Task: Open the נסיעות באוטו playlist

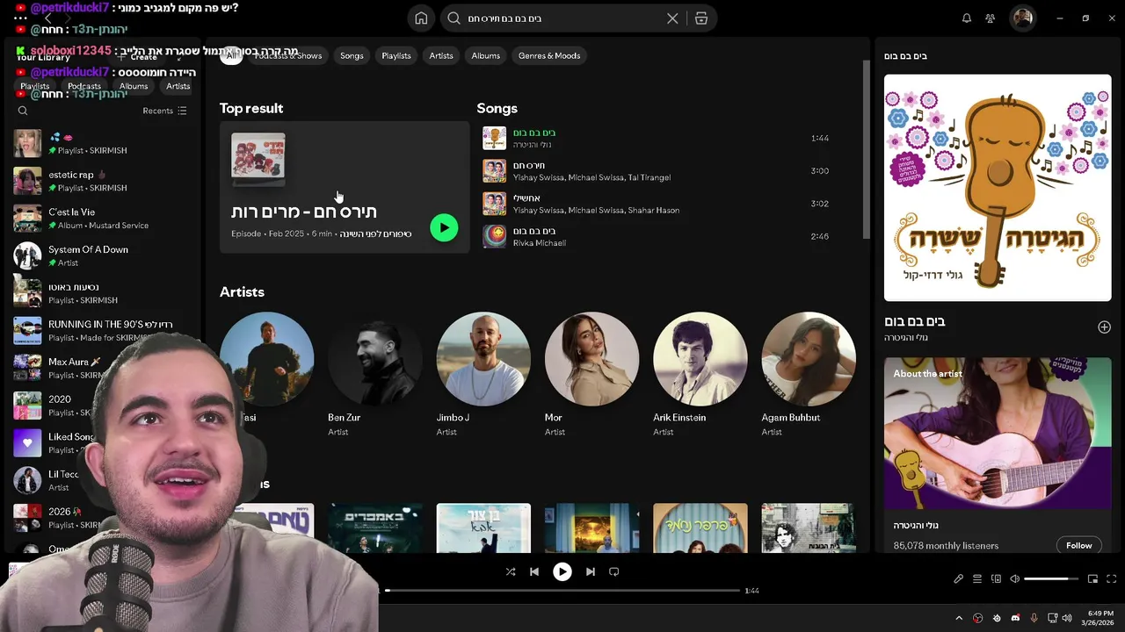Action: point(101,293)
